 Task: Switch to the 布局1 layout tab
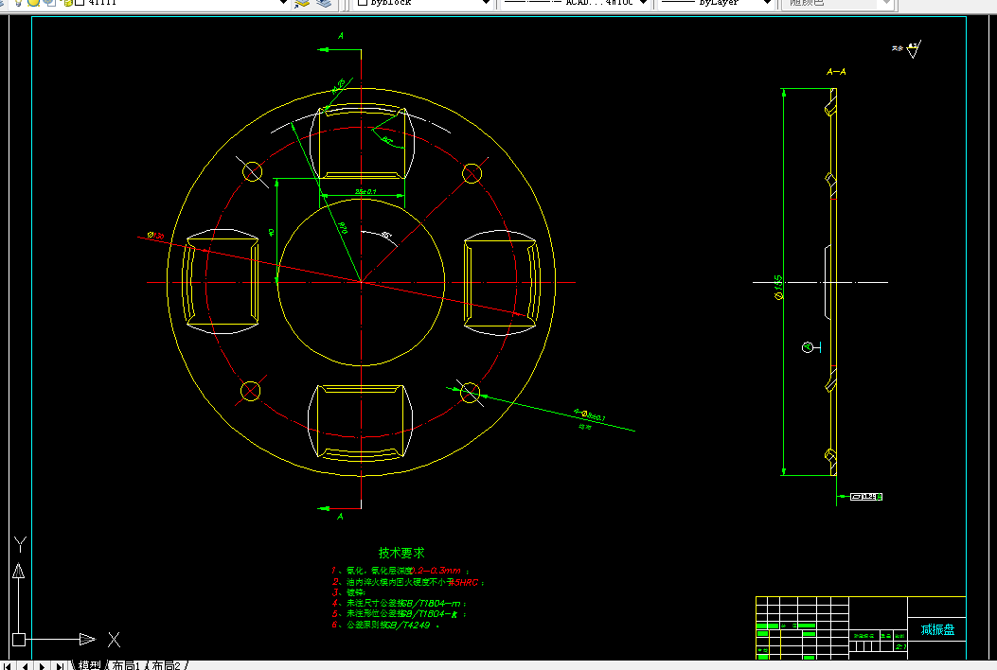tap(126, 665)
